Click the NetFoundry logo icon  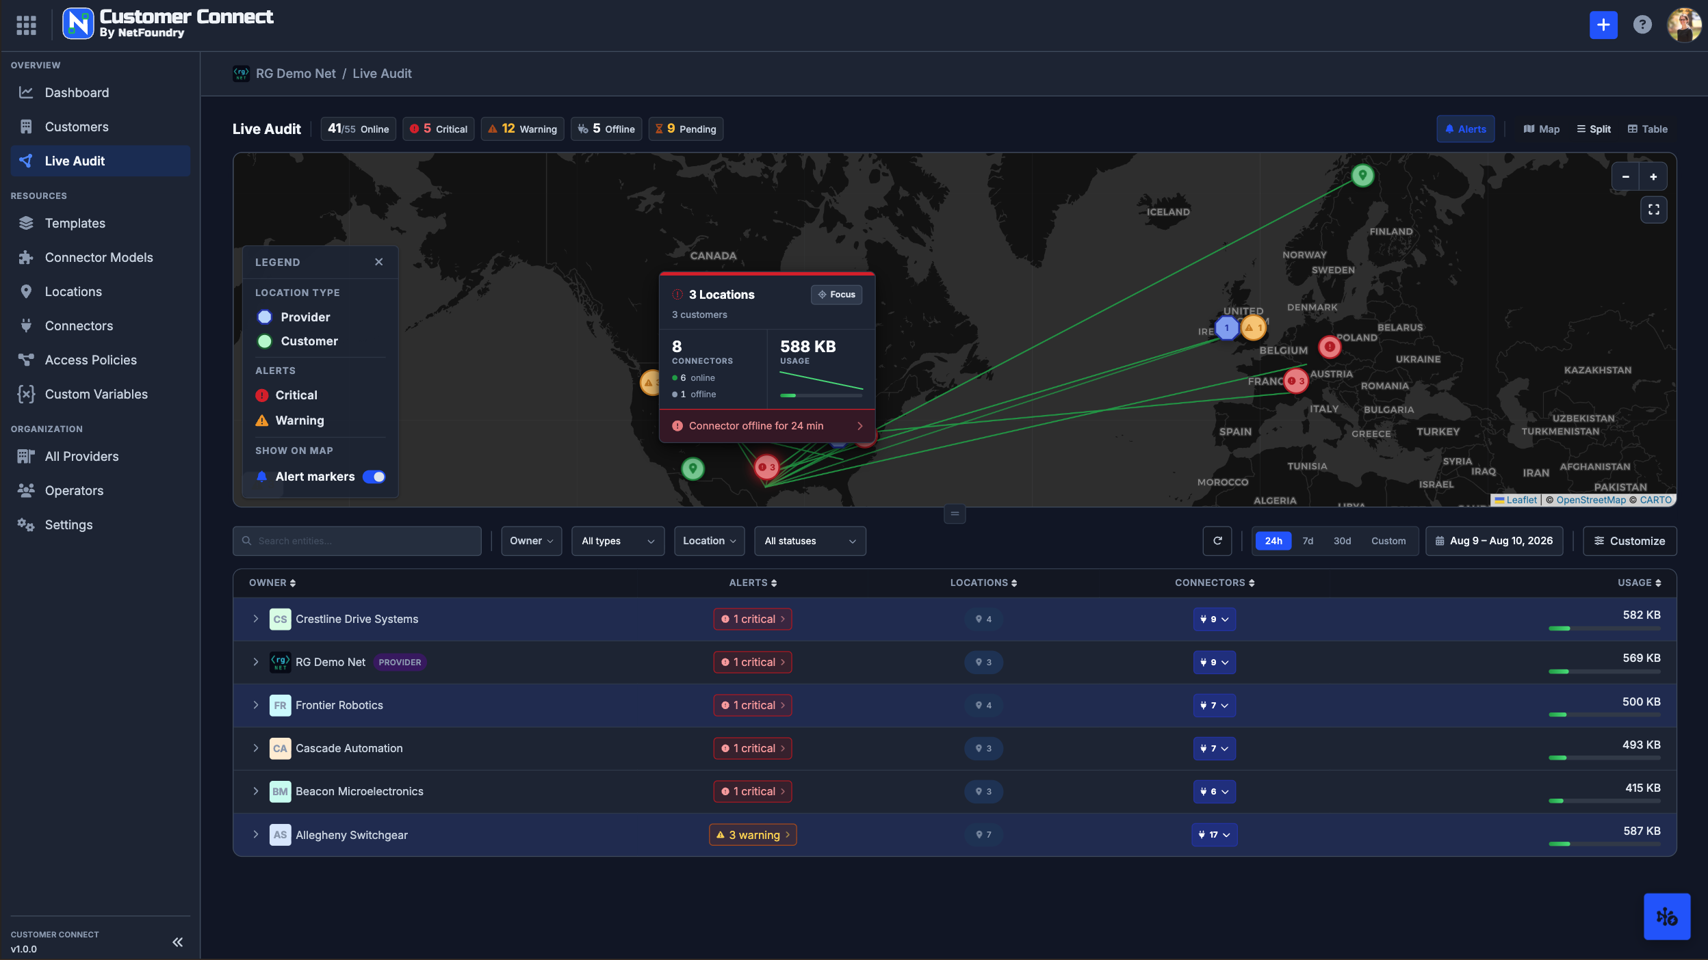coord(78,24)
